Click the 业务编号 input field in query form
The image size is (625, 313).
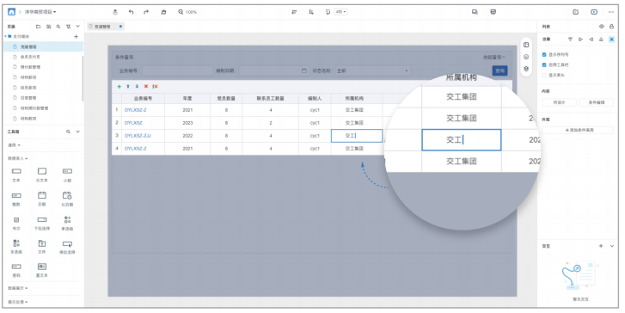coord(177,71)
